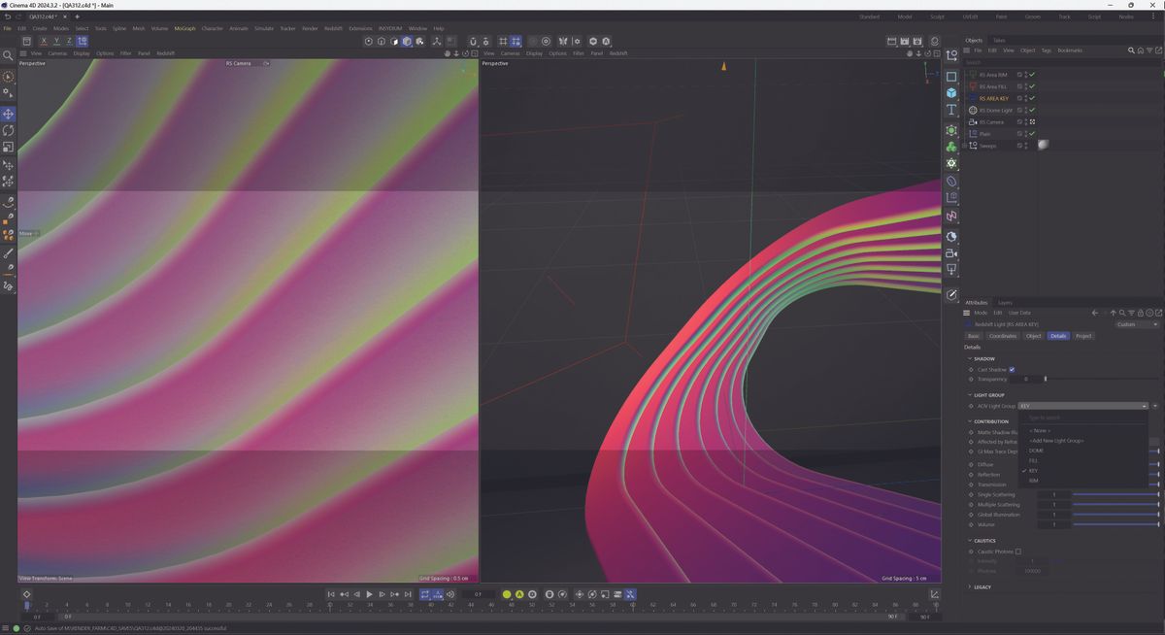
Task: Choose <Add New Light Group> entry
Action: coord(1058,440)
